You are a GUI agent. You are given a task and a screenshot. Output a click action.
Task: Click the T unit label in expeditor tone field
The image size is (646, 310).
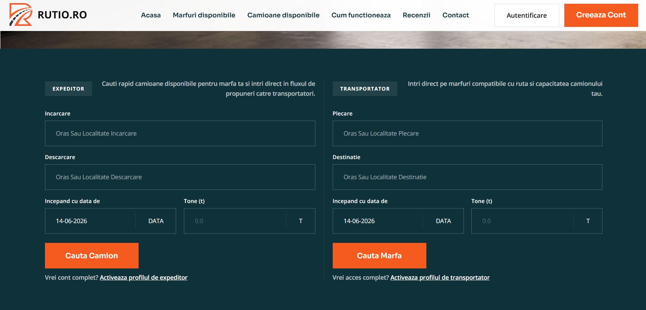(x=301, y=221)
